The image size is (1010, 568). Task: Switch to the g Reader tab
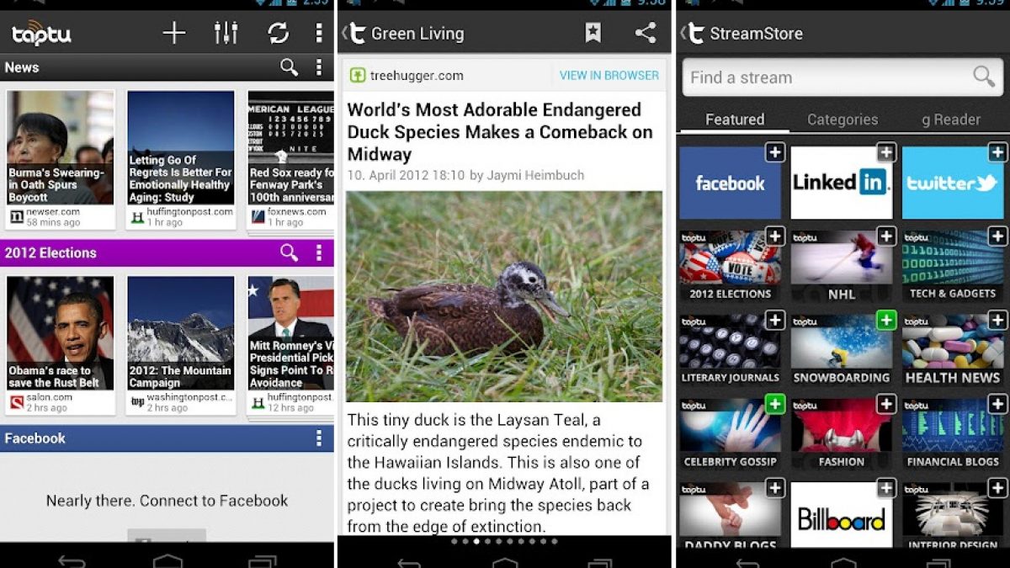(x=951, y=119)
